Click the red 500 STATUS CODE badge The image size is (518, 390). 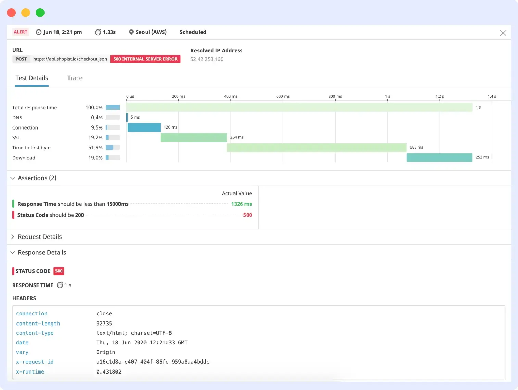click(59, 271)
